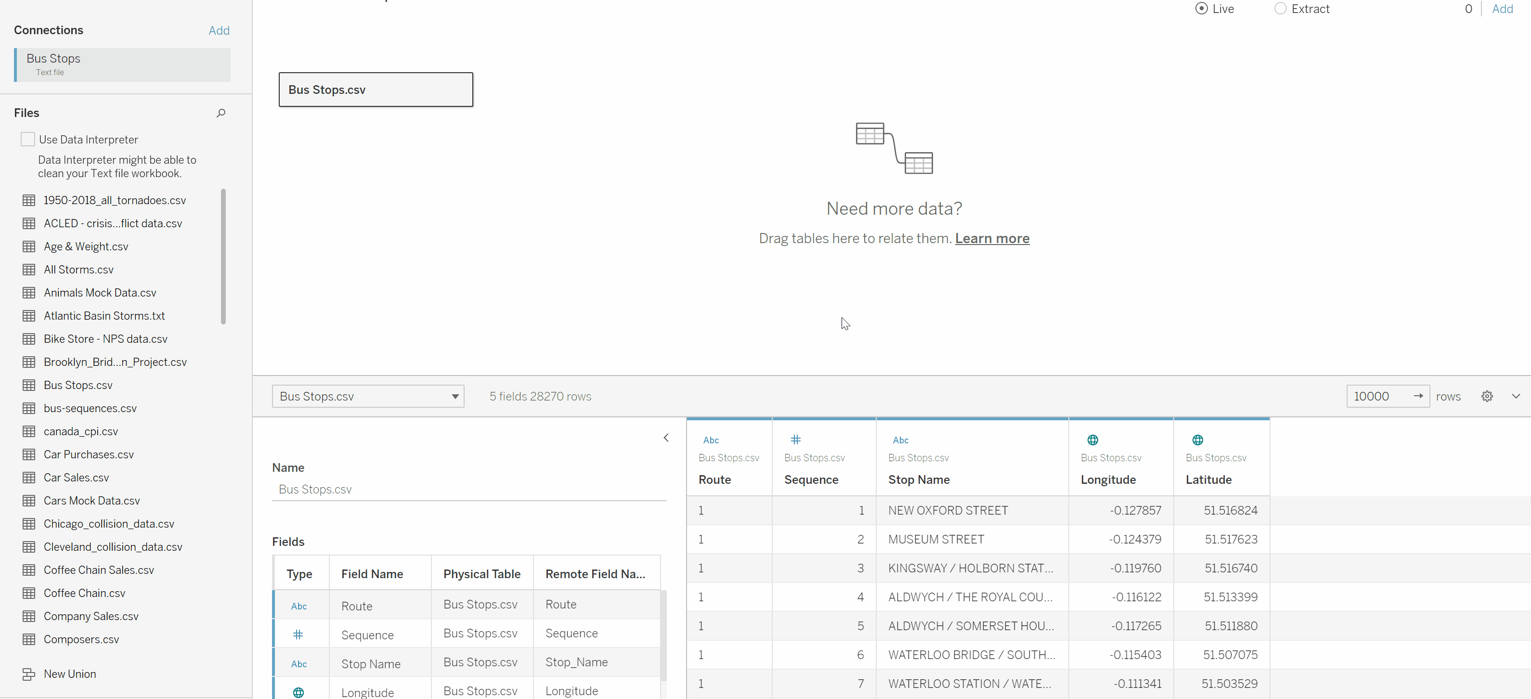This screenshot has height=699, width=1531.
Task: Add a filter at top right
Action: coord(1502,9)
